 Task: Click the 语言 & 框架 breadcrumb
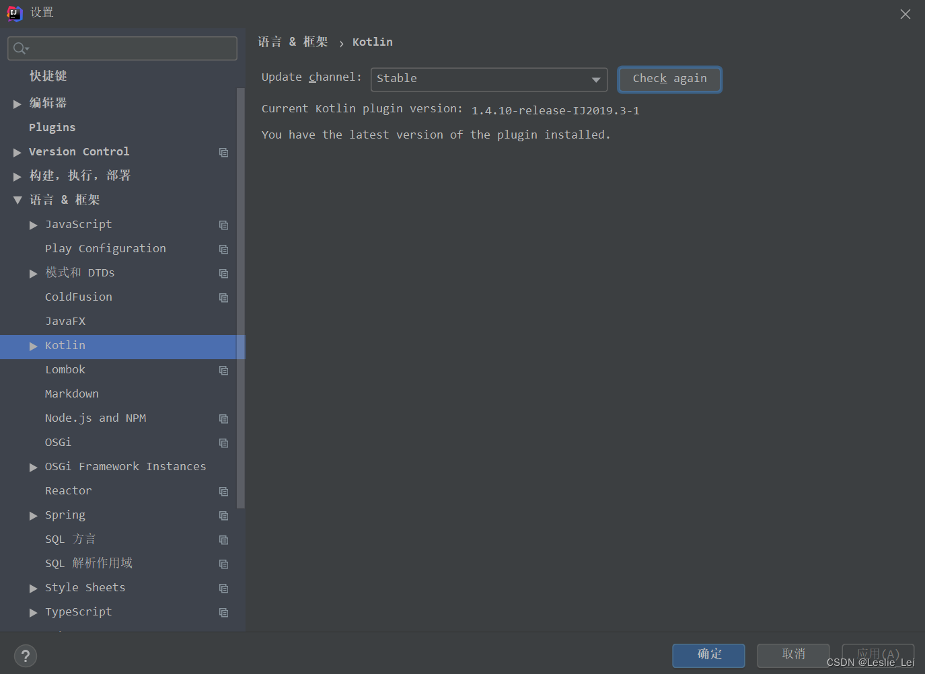pos(293,42)
